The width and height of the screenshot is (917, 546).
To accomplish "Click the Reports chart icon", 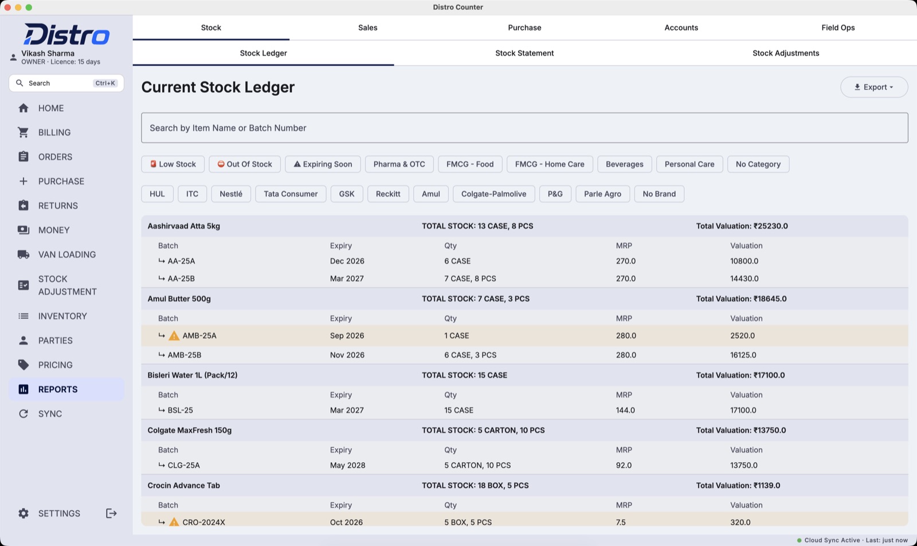I will [23, 389].
